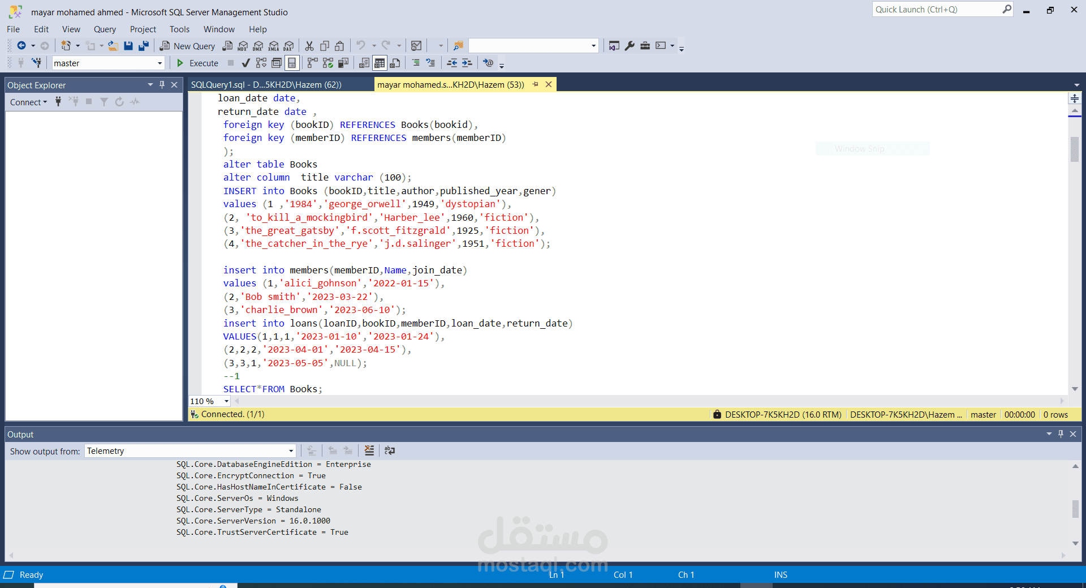Open the find combo box dropdown arrow
The width and height of the screenshot is (1086, 588).
tap(593, 46)
